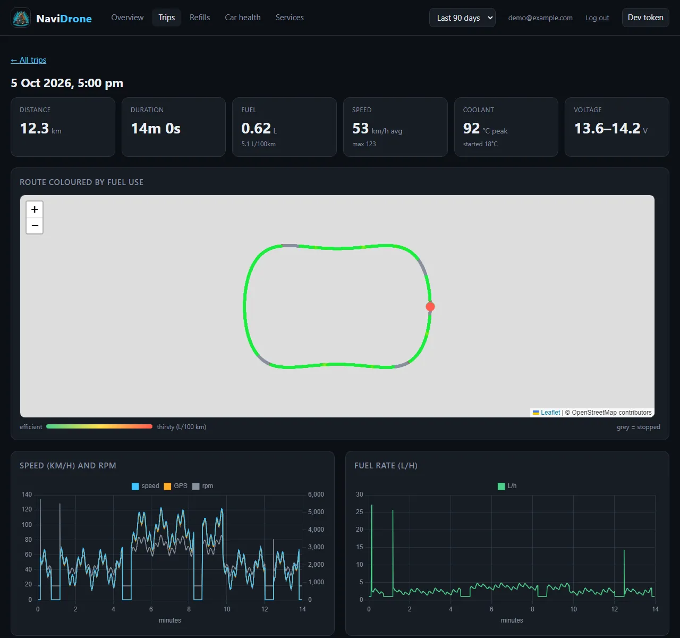Select the Trips tab

(167, 18)
